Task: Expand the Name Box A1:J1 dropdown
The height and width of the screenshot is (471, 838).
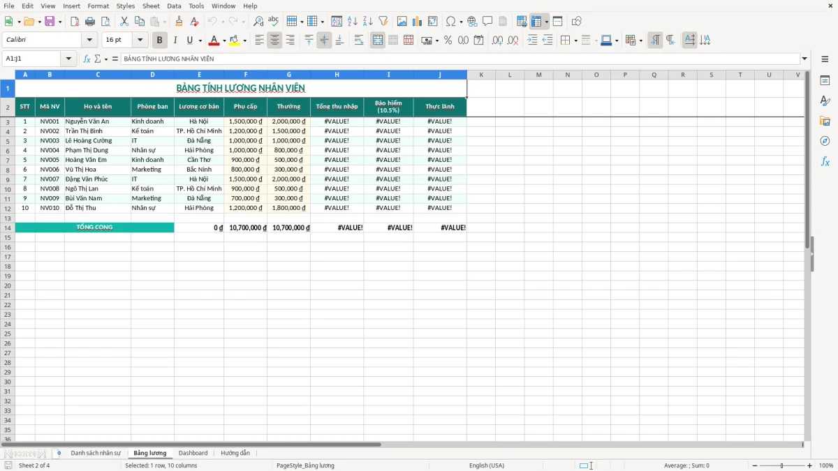Action: point(69,59)
